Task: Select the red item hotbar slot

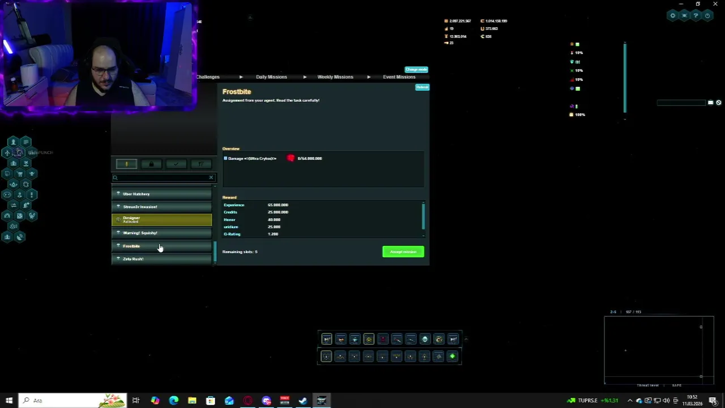Action: [383, 339]
